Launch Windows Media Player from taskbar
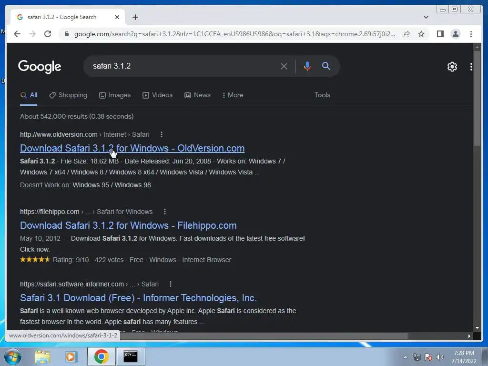 click(71, 357)
